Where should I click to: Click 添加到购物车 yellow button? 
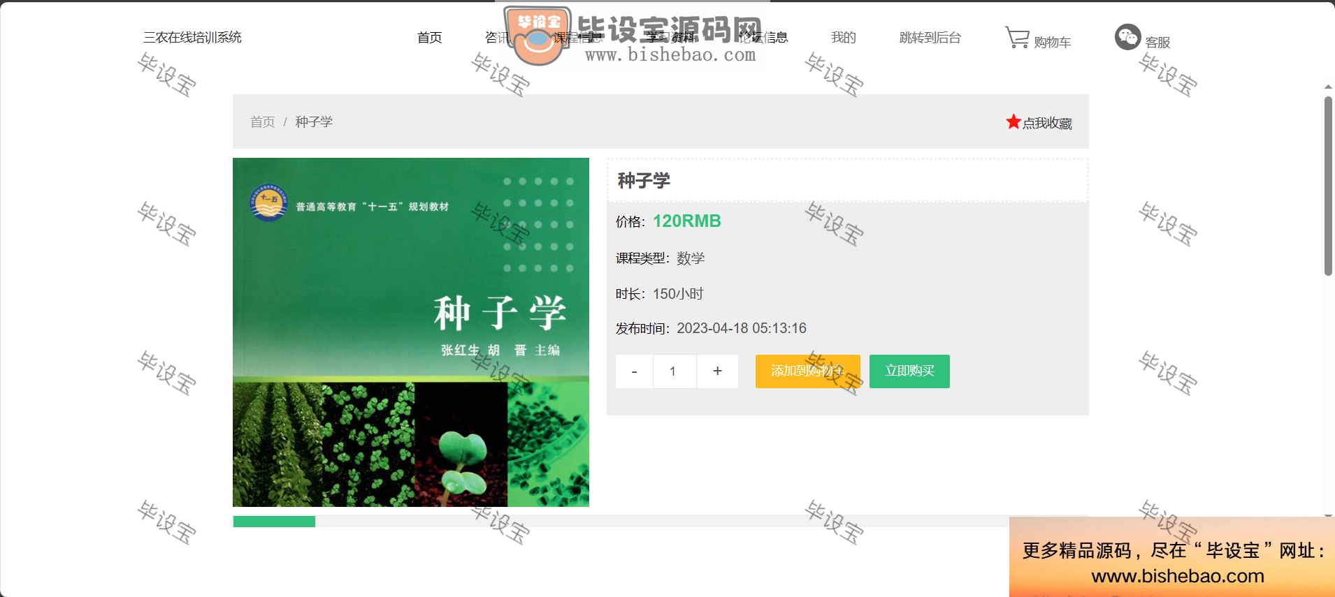(x=807, y=371)
